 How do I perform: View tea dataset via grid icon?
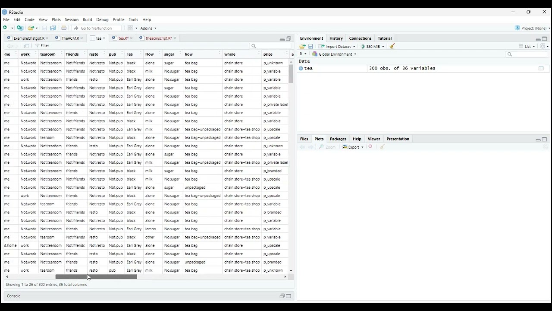click(x=541, y=68)
